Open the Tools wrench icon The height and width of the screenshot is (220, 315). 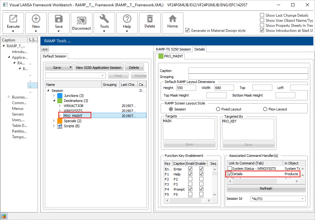point(104,19)
